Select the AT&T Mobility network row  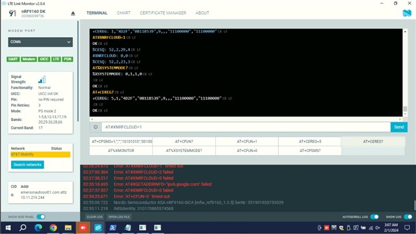[40, 155]
